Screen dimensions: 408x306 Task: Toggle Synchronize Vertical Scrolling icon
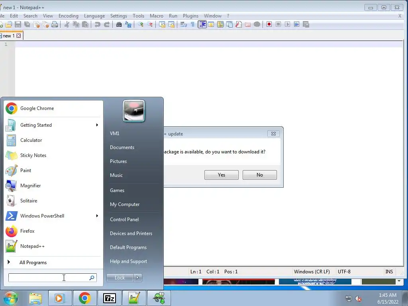coord(162,24)
